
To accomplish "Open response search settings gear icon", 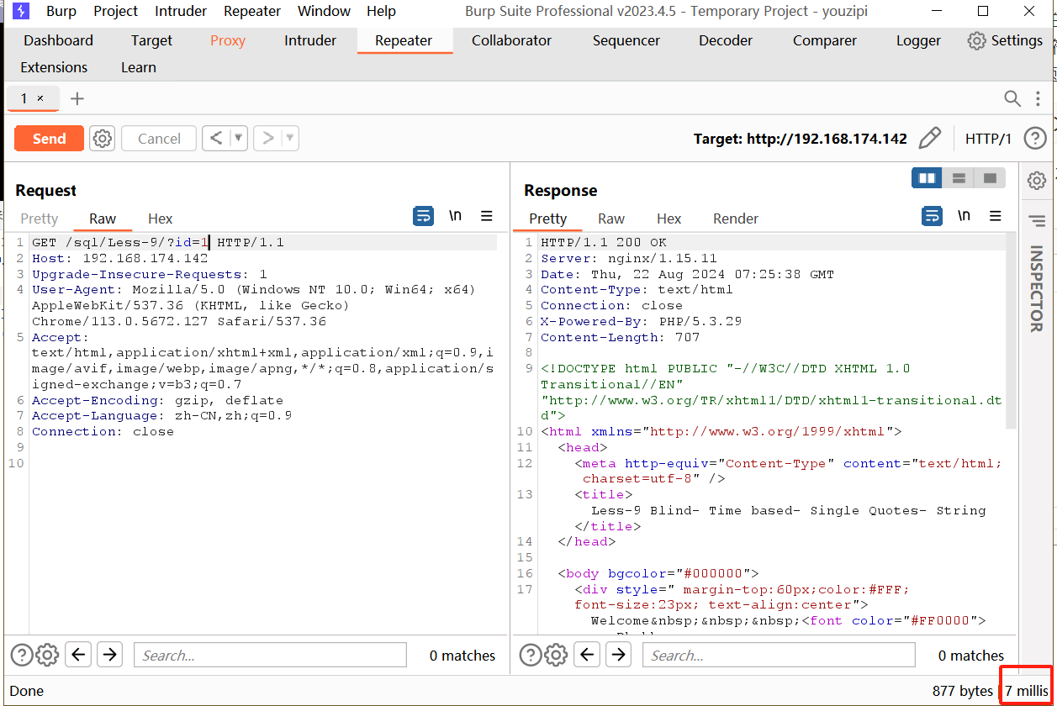I will (x=555, y=655).
